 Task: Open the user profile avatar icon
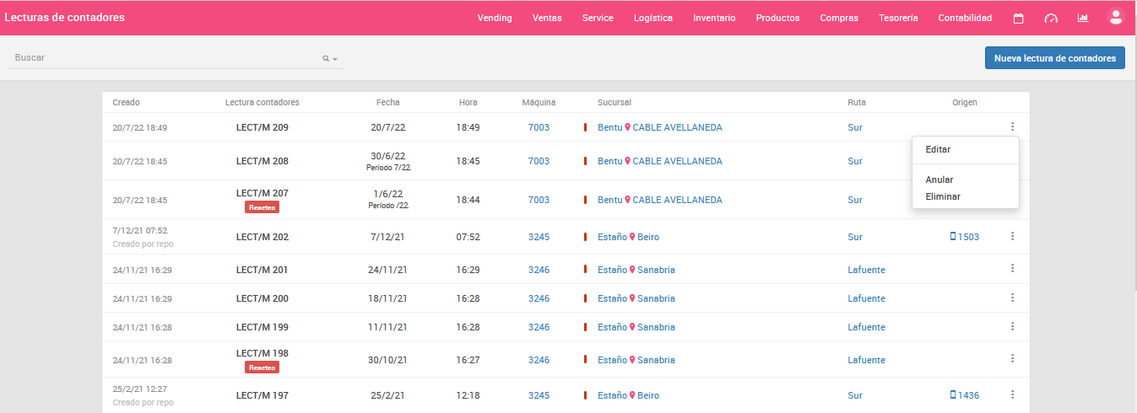[1116, 17]
